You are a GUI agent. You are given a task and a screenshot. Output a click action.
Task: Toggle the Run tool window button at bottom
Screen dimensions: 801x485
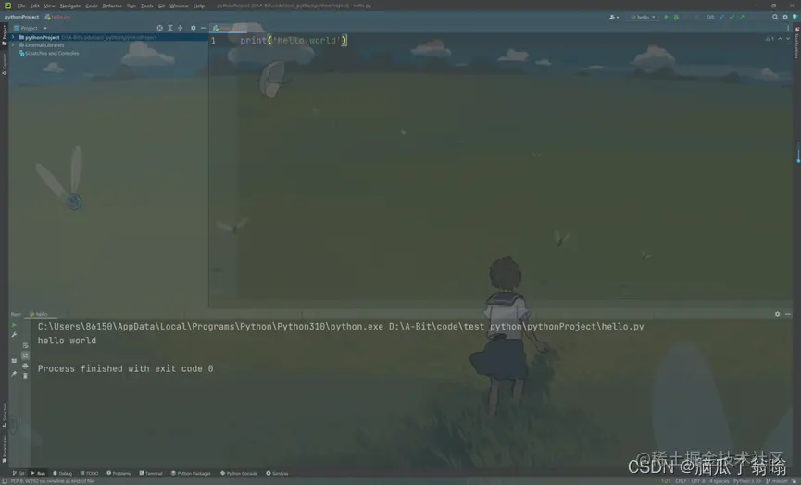pos(38,473)
